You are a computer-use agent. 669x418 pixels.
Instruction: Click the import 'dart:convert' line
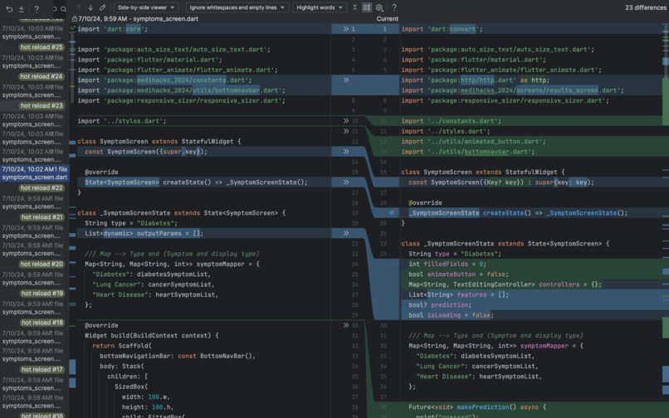pyautogui.click(x=442, y=29)
